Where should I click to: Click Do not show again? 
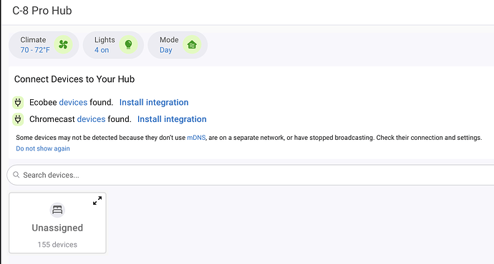(43, 148)
